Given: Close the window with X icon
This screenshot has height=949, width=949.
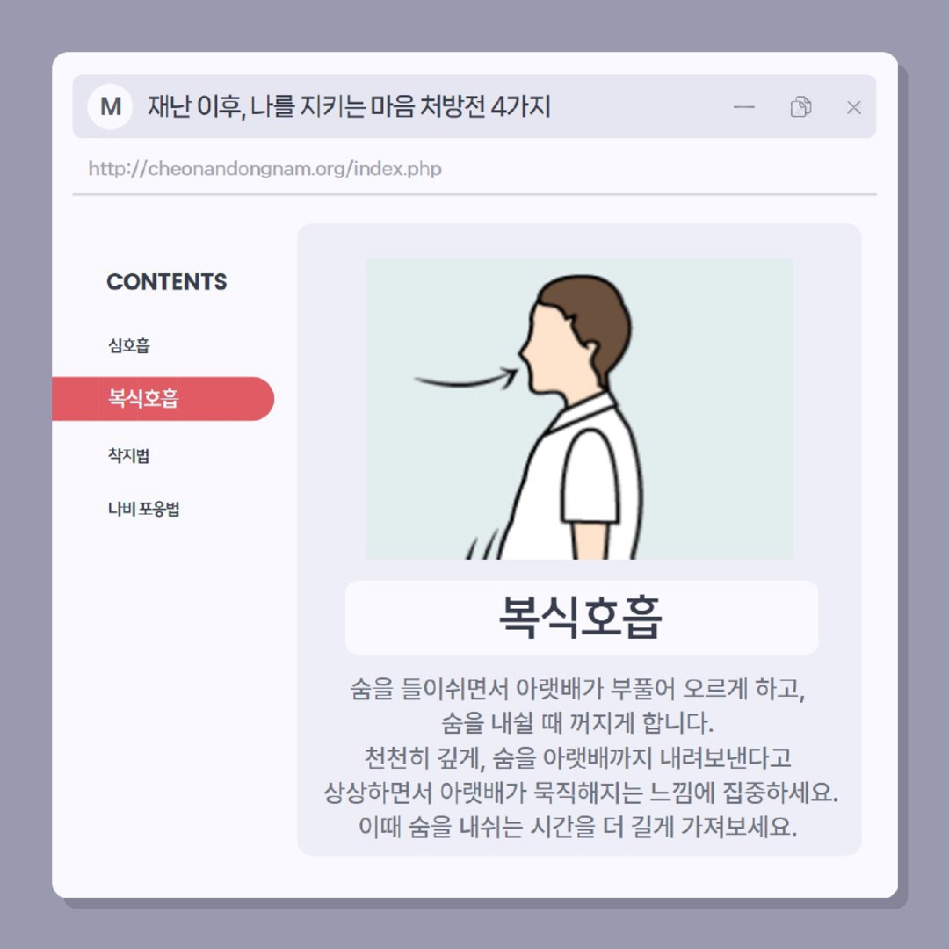Looking at the screenshot, I should (x=854, y=108).
